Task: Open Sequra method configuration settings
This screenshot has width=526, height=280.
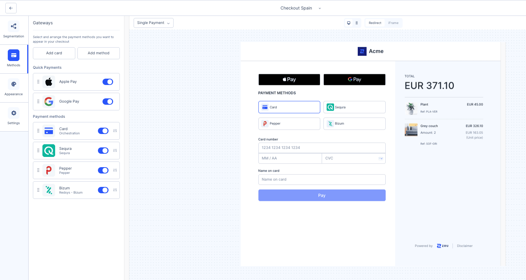Action: click(115, 150)
